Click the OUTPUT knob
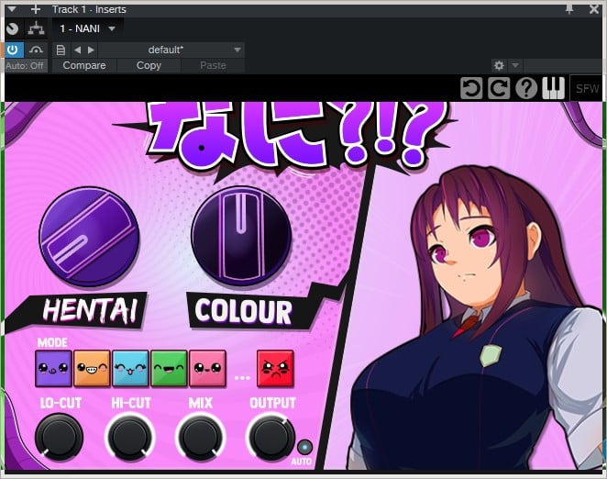This screenshot has width=607, height=479. 270,437
